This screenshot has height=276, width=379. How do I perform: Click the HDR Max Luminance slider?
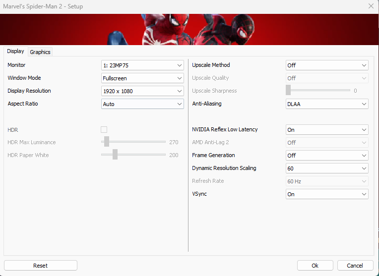pyautogui.click(x=133, y=142)
